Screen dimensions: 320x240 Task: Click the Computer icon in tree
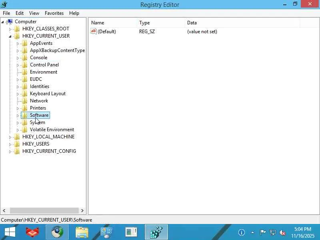10,22
